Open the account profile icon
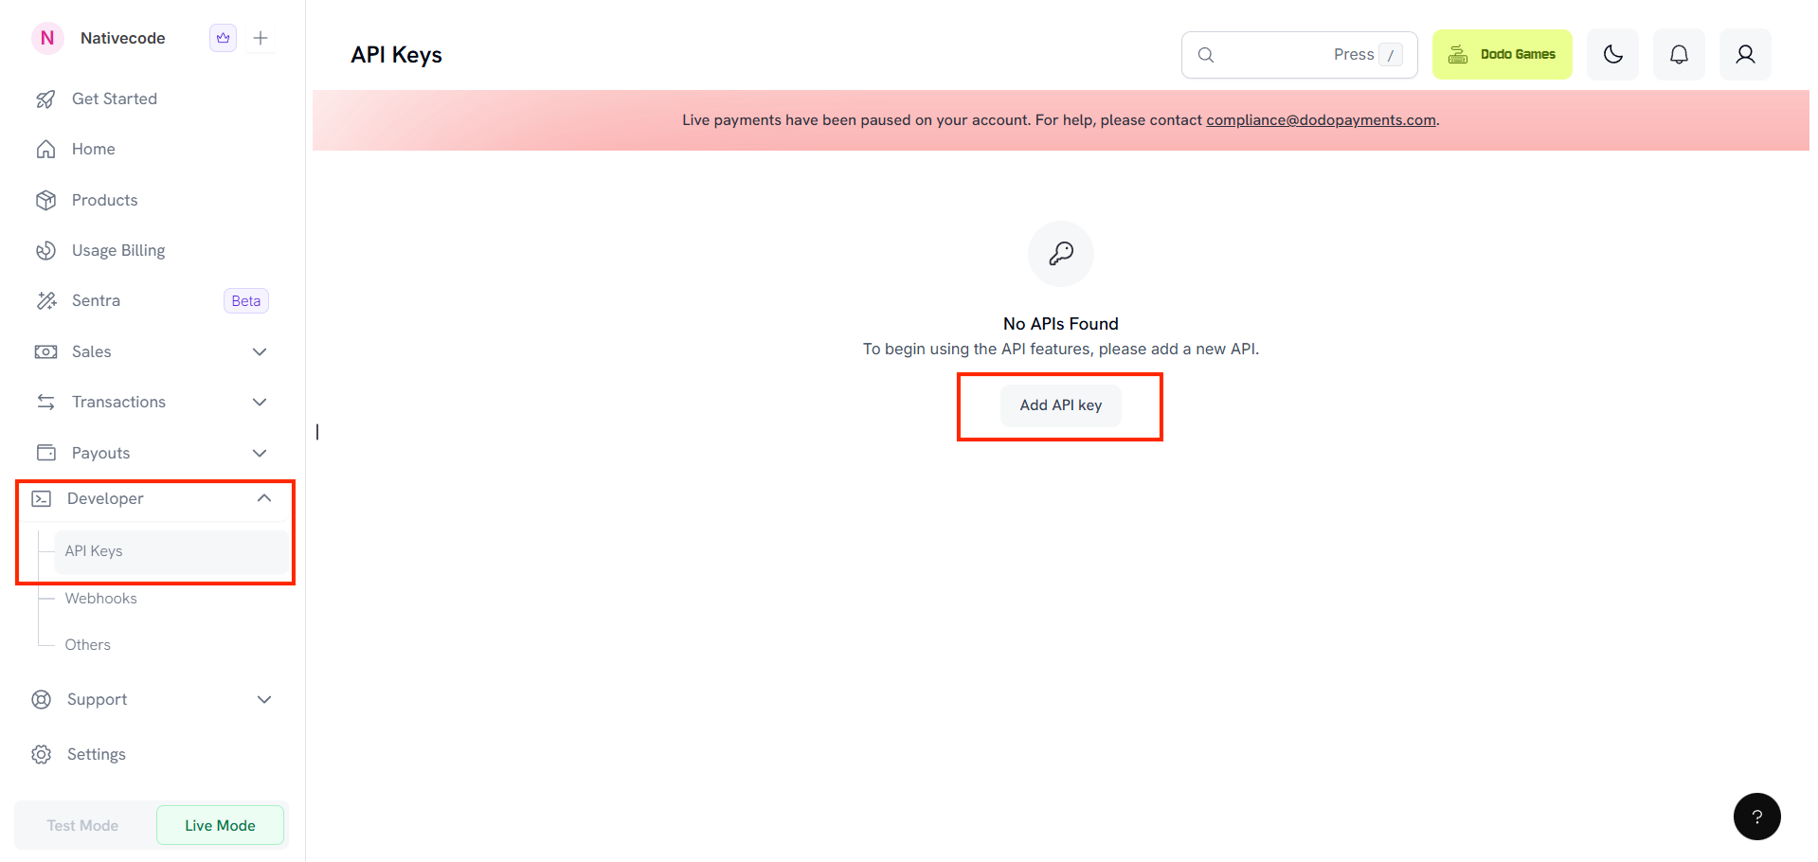This screenshot has width=1818, height=862. [1744, 54]
